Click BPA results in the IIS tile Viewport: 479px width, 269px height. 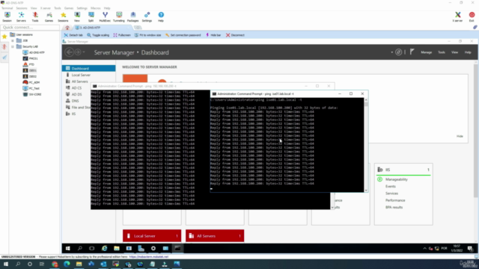pos(394,208)
